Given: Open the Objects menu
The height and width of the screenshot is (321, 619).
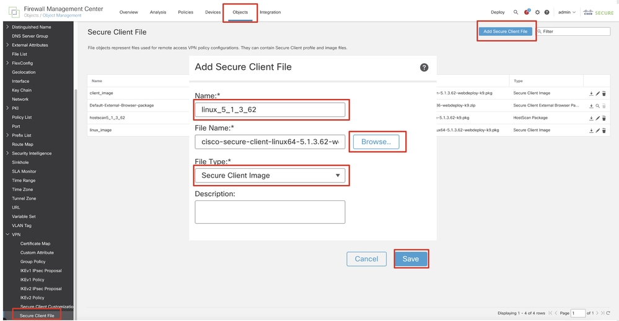Looking at the screenshot, I should [x=240, y=12].
